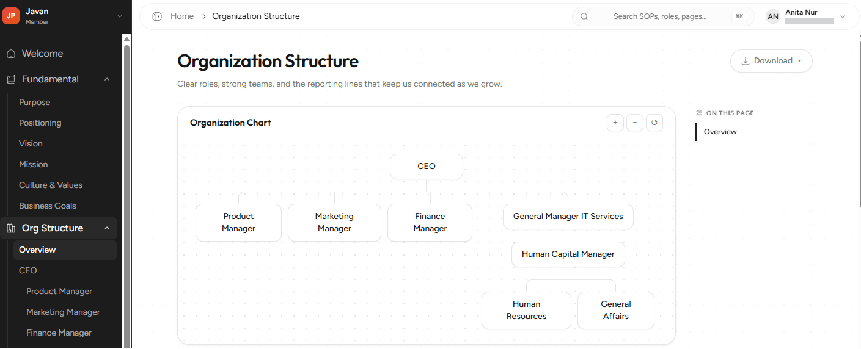This screenshot has width=861, height=349.
Task: Click the JP workspace logo
Action: [11, 16]
